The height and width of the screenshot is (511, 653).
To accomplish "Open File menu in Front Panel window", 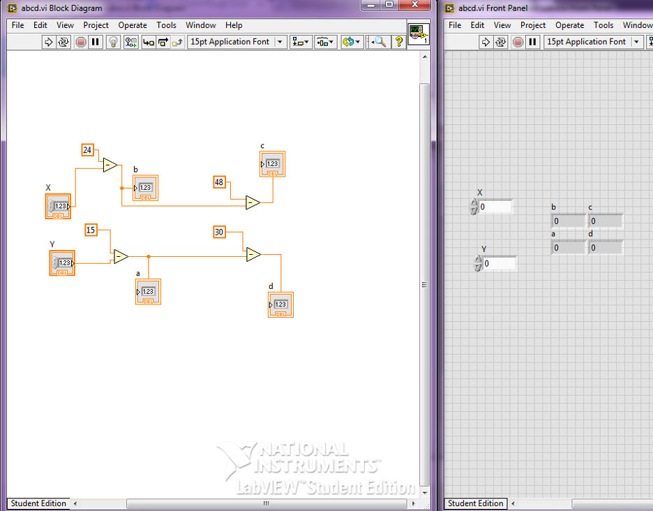I will tap(455, 25).
